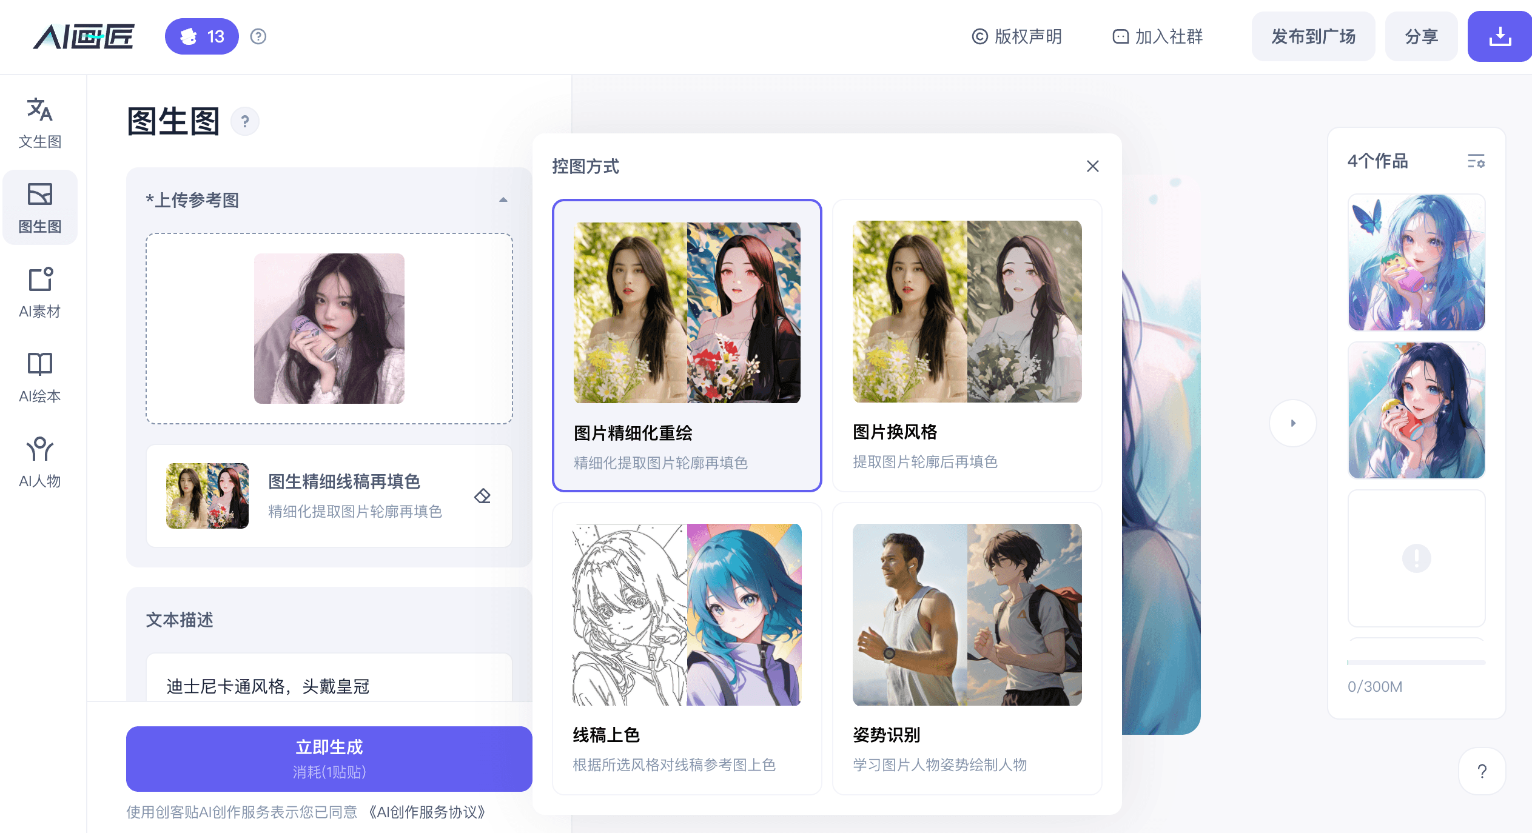Viewport: 1532px width, 833px height.
Task: Open the butterfly blue-haired girl artwork
Action: pyautogui.click(x=1417, y=263)
